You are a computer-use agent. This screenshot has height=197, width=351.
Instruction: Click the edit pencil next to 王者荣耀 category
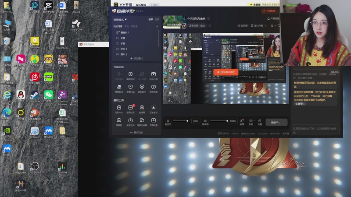click(210, 25)
